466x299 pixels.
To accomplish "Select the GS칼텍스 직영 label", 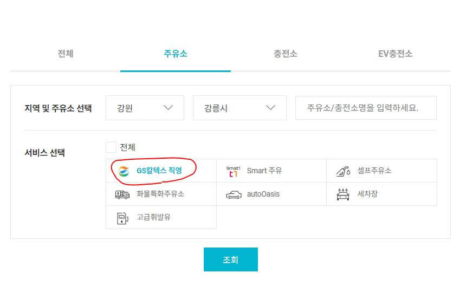I will [159, 171].
